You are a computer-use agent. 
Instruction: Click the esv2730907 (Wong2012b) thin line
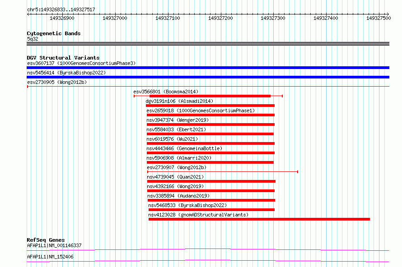223,172
